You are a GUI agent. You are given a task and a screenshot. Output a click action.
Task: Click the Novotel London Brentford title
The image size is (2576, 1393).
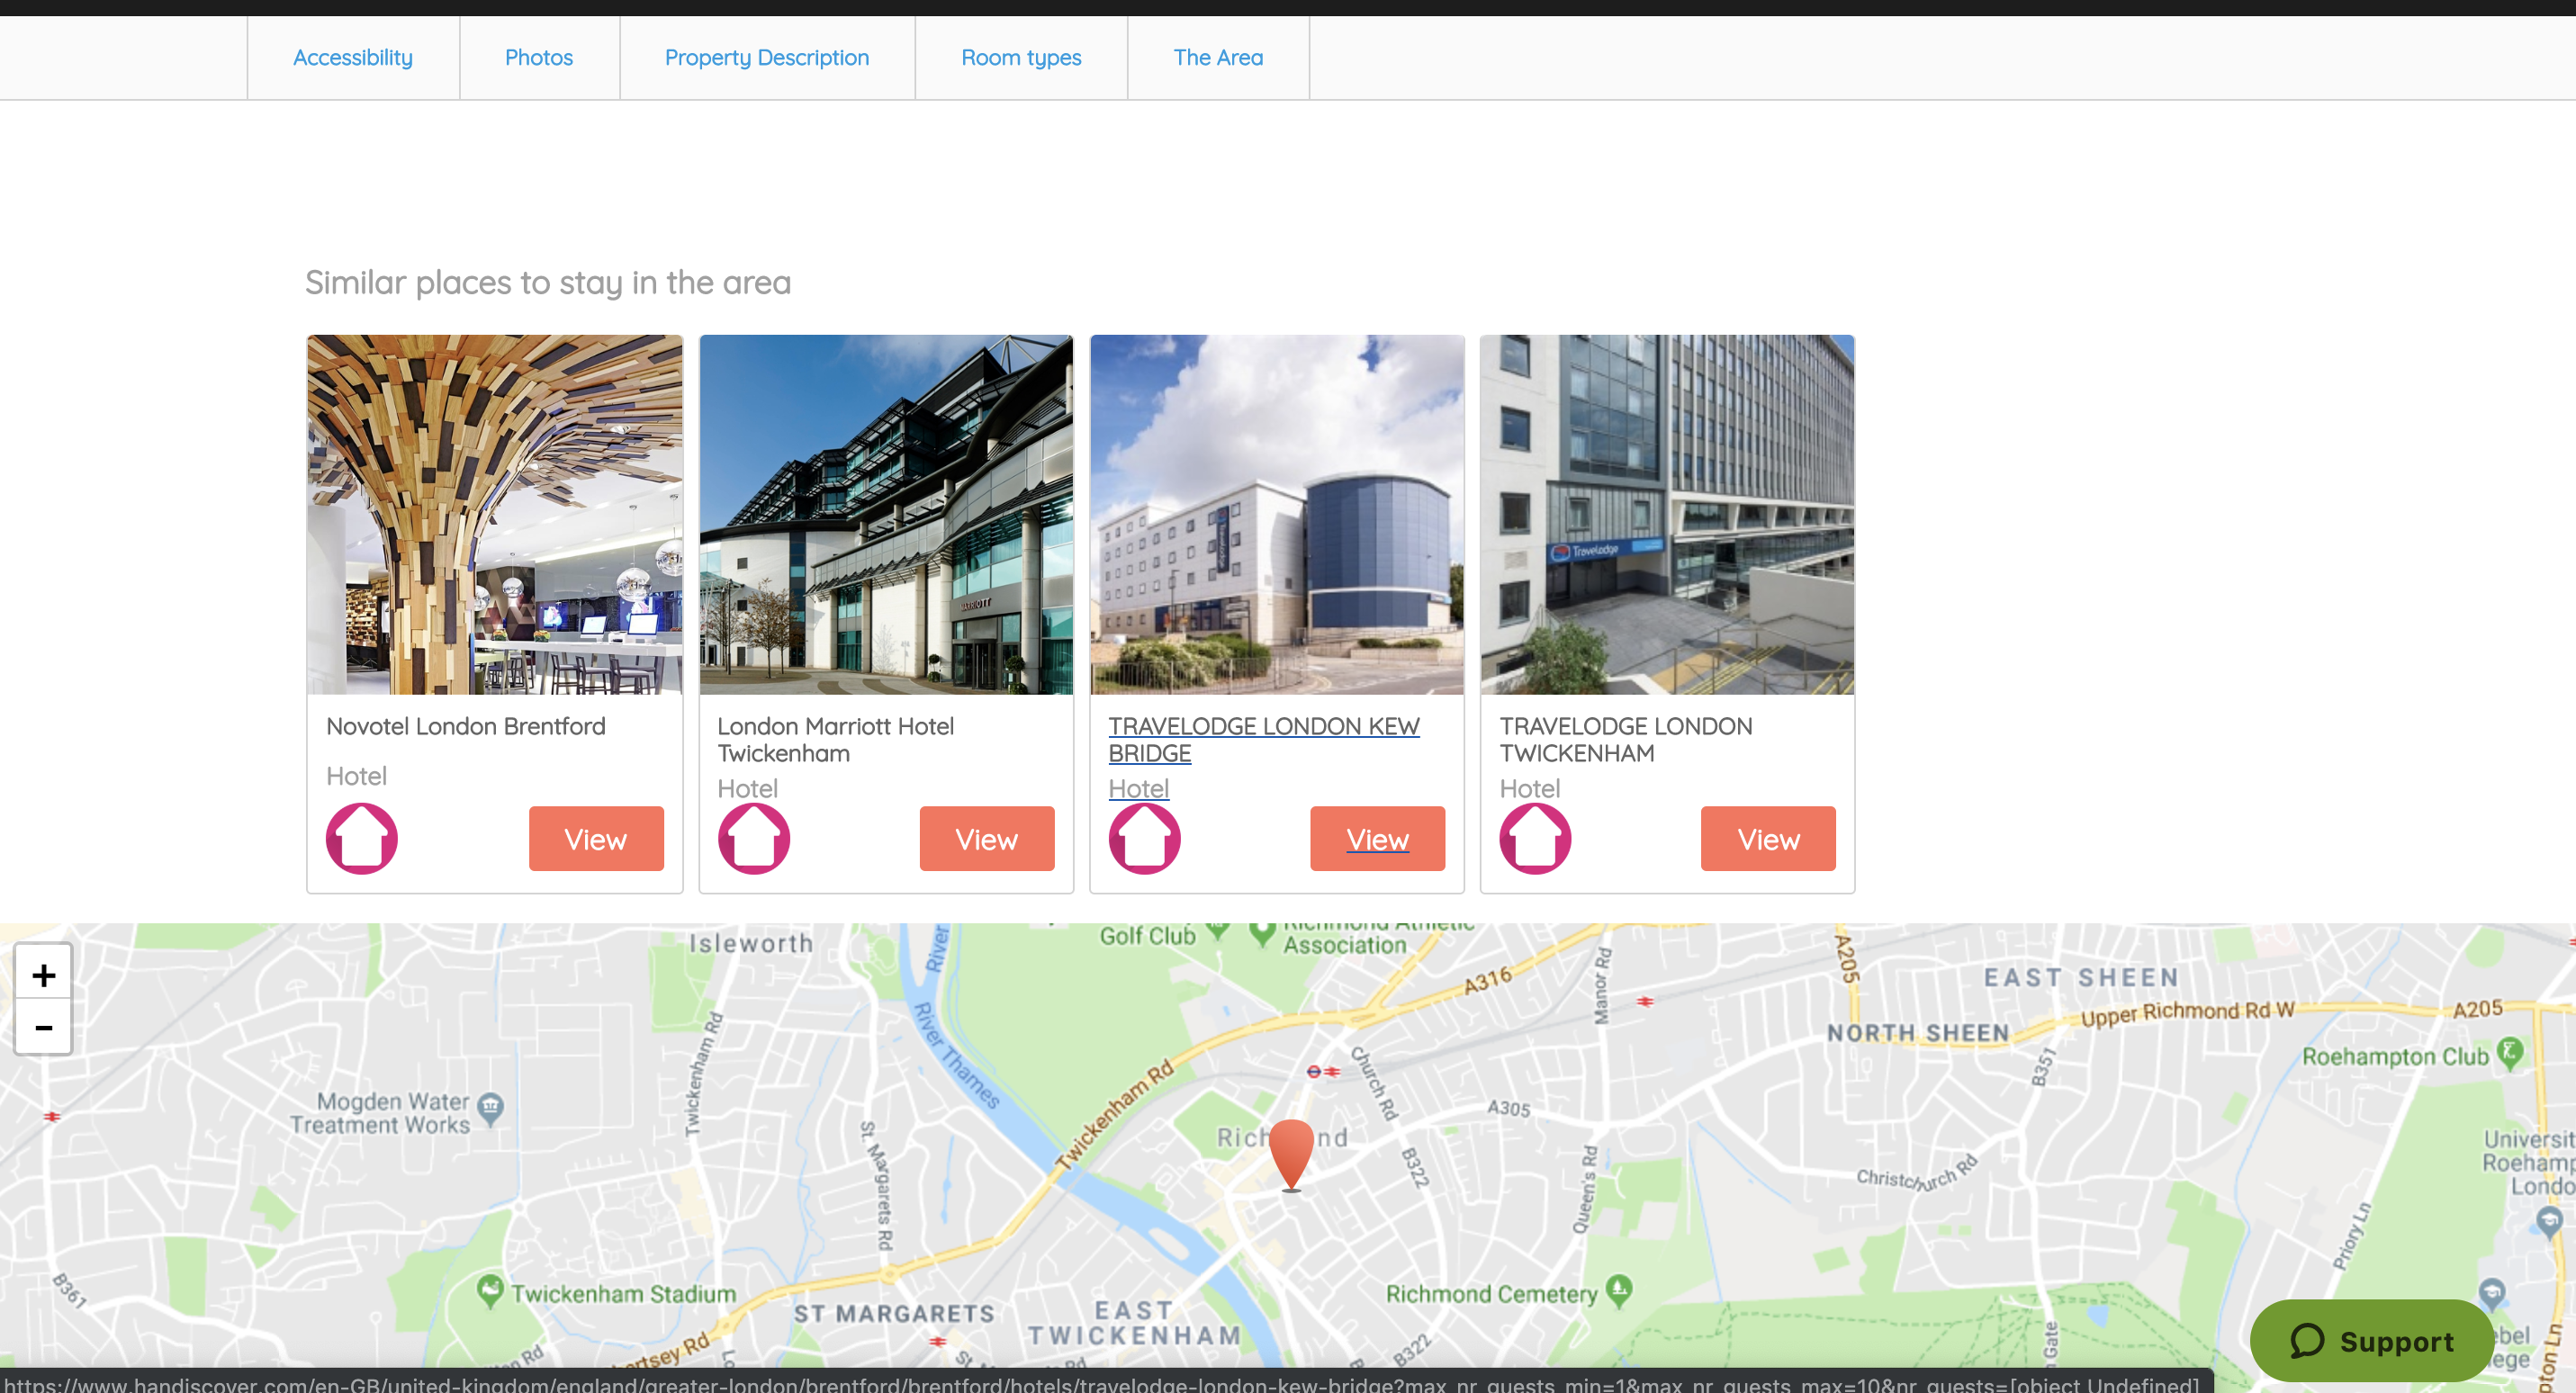[x=466, y=726]
